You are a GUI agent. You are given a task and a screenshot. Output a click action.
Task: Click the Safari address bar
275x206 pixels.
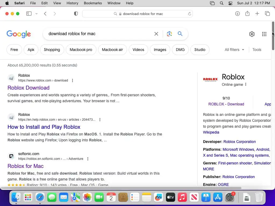tap(137, 14)
